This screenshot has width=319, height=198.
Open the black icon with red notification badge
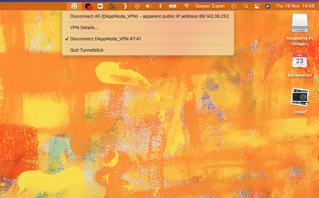click(88, 6)
